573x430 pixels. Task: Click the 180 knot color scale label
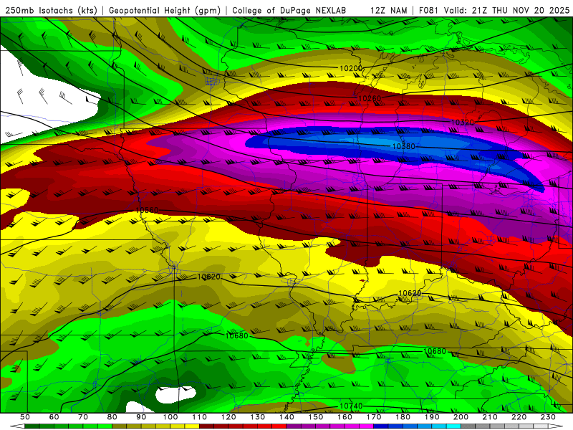tap(403, 417)
